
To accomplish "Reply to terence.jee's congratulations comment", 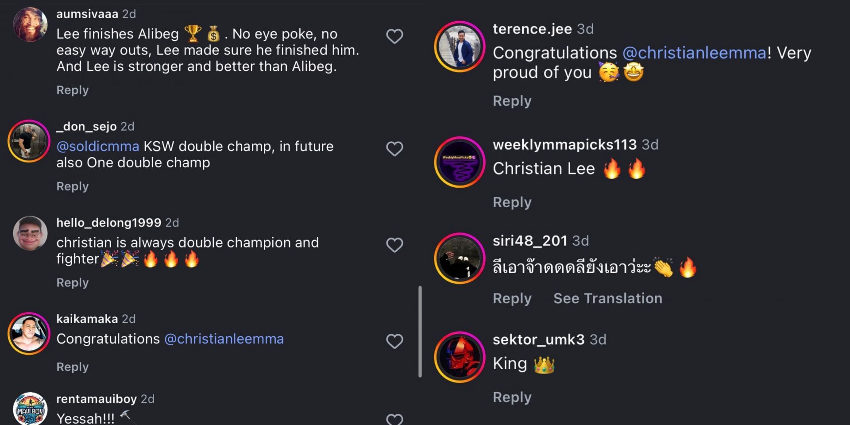I will (x=512, y=101).
